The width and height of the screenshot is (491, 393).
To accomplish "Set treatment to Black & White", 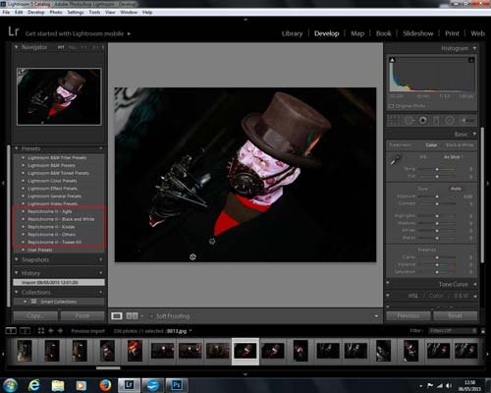I will click(x=460, y=145).
